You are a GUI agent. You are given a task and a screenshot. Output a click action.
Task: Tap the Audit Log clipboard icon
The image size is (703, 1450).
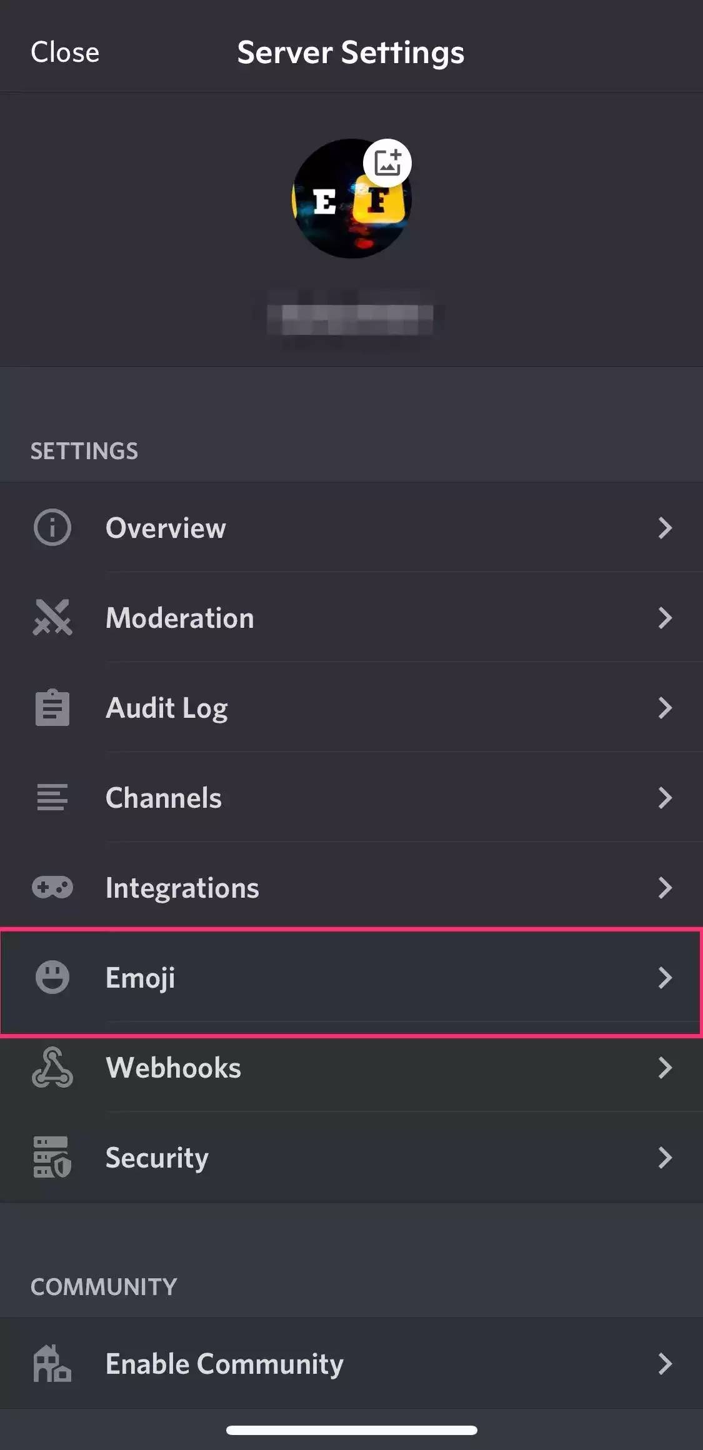pos(52,708)
